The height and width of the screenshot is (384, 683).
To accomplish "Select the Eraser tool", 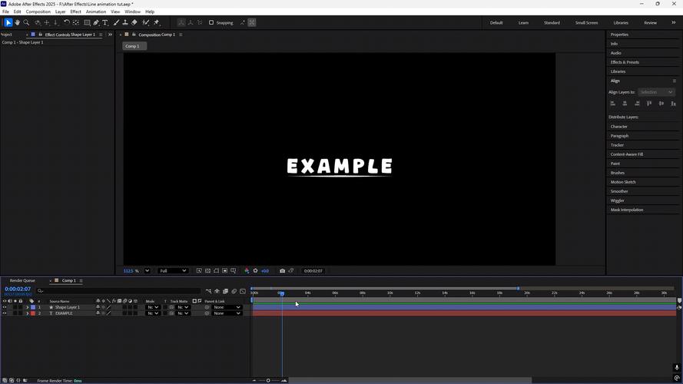I will coord(134,22).
